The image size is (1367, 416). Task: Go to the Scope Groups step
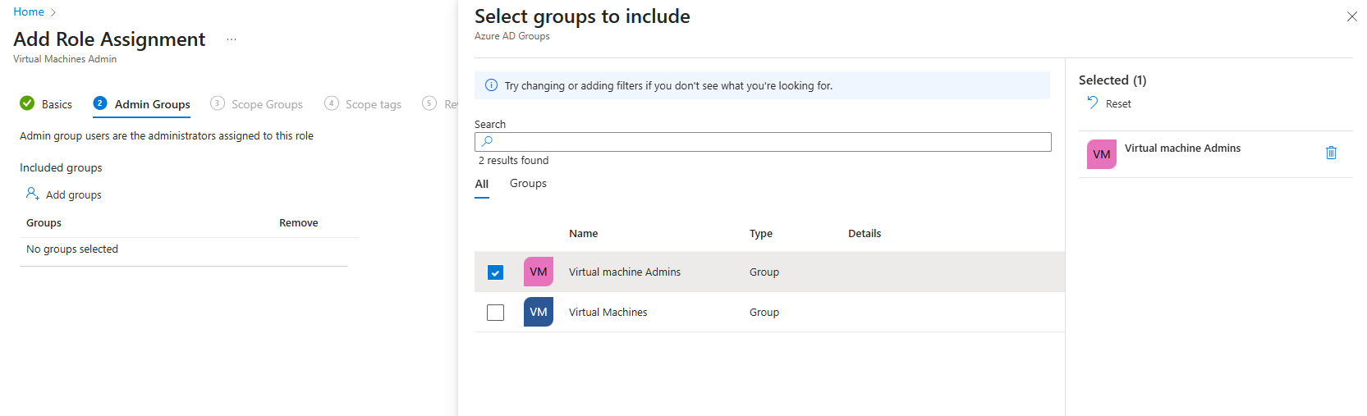coord(266,104)
